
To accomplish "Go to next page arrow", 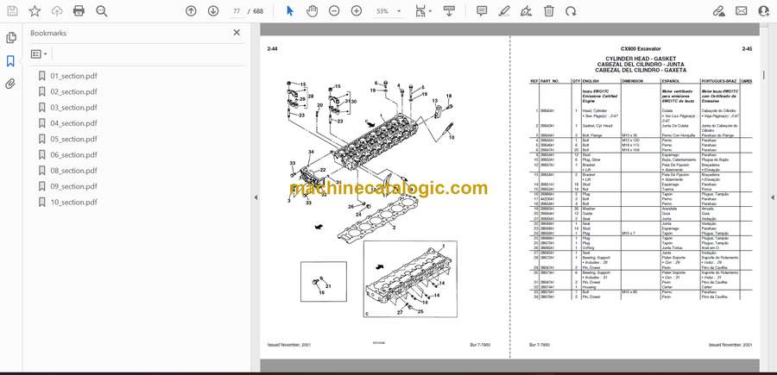I will [213, 11].
